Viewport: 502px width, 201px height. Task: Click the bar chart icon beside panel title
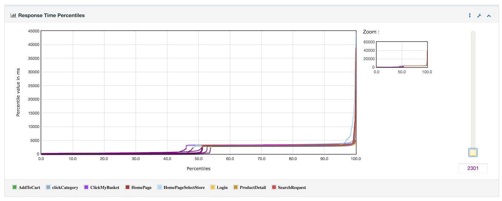point(13,16)
